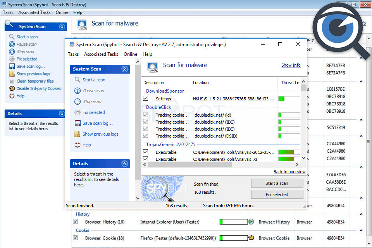The width and height of the screenshot is (372, 248).
Task: Click the Back to overview link
Action: point(289,172)
